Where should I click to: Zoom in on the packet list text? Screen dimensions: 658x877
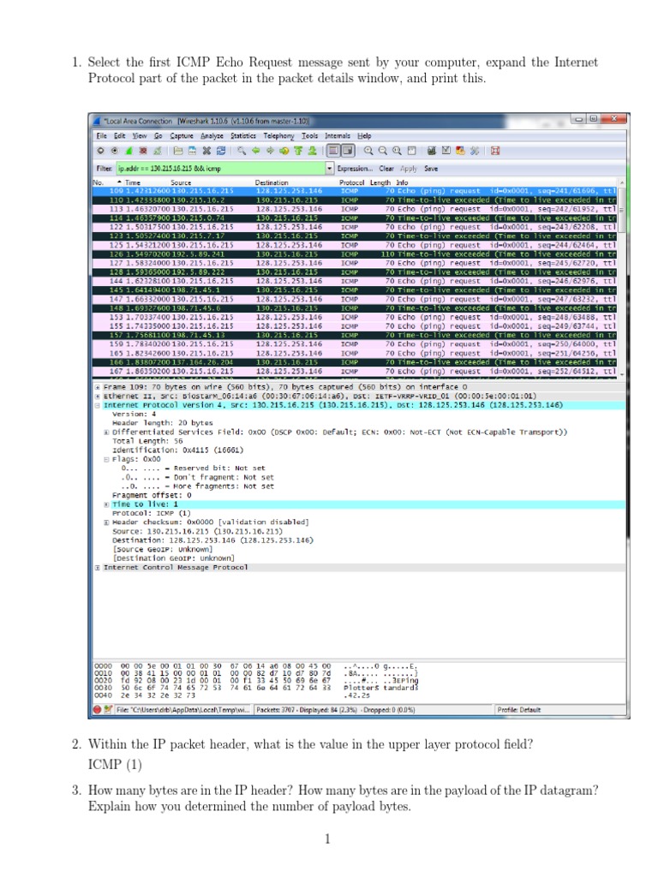[x=368, y=151]
